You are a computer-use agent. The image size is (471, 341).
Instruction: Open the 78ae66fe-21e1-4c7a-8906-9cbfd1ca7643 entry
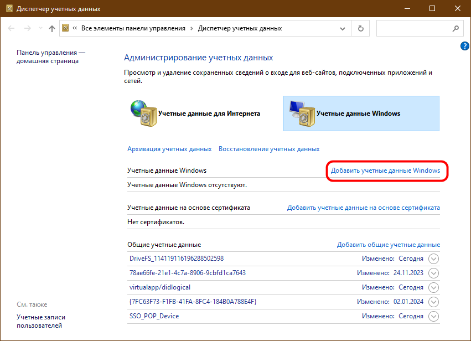coord(188,273)
